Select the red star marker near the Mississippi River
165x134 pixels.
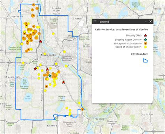[x=40, y=42]
